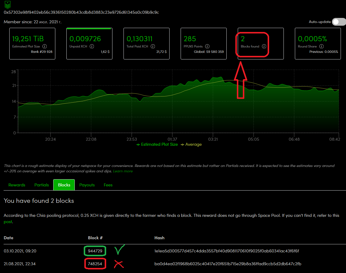Viewport: 346px width, 273px height.
Task: Open info icon next to Unpaid XCH
Action: click(92, 46)
